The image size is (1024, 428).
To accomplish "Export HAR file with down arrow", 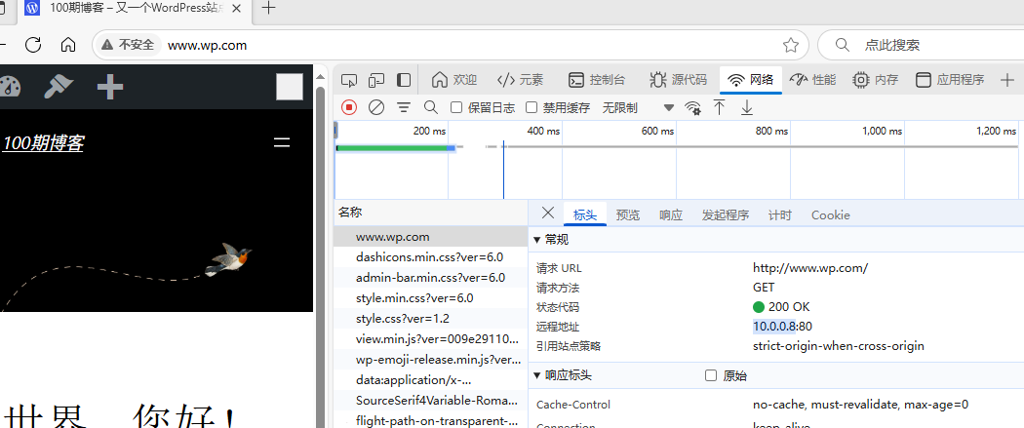I will 747,107.
